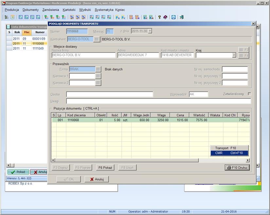Click the key icon in toolbar
Image resolution: width=270 pixels, height=215 pixels.
pos(159,17)
